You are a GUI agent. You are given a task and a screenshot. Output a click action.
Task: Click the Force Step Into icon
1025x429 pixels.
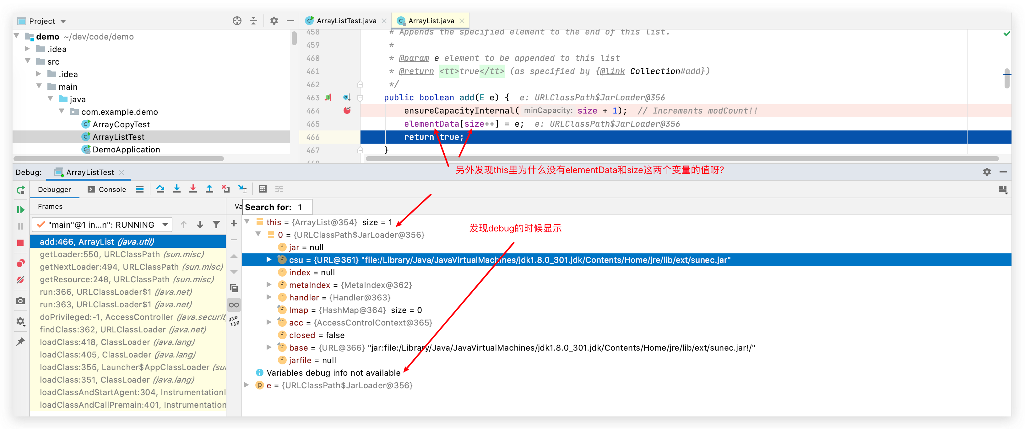click(x=193, y=189)
